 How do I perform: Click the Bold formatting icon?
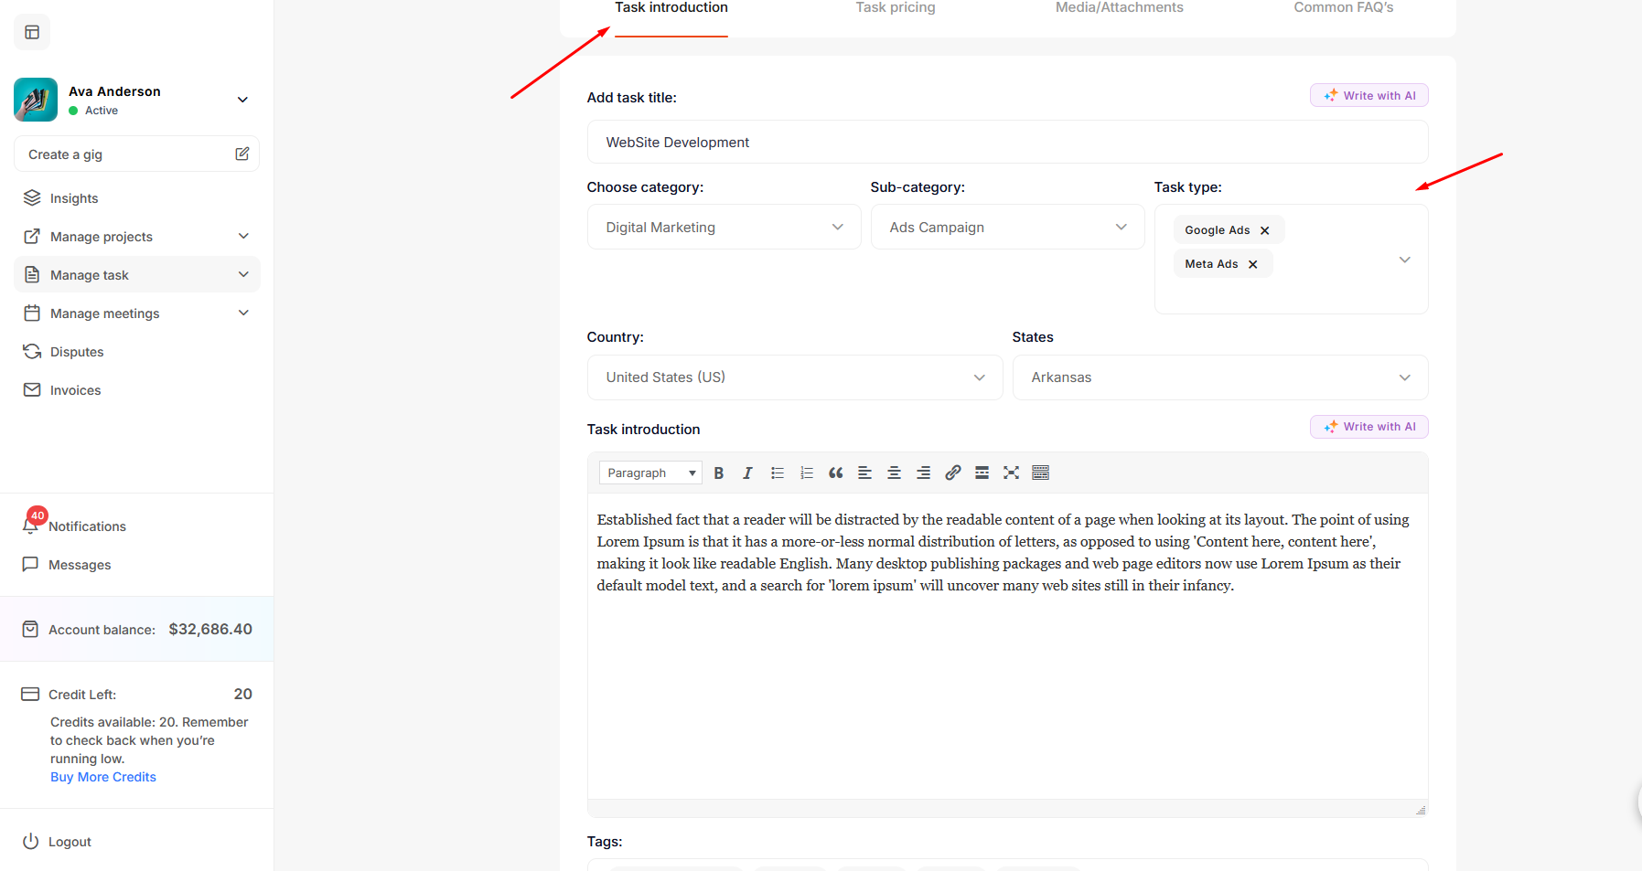pos(718,473)
